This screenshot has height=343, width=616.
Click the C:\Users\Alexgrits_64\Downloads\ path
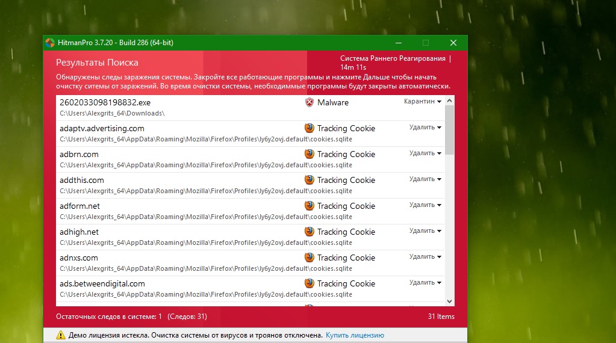point(112,113)
